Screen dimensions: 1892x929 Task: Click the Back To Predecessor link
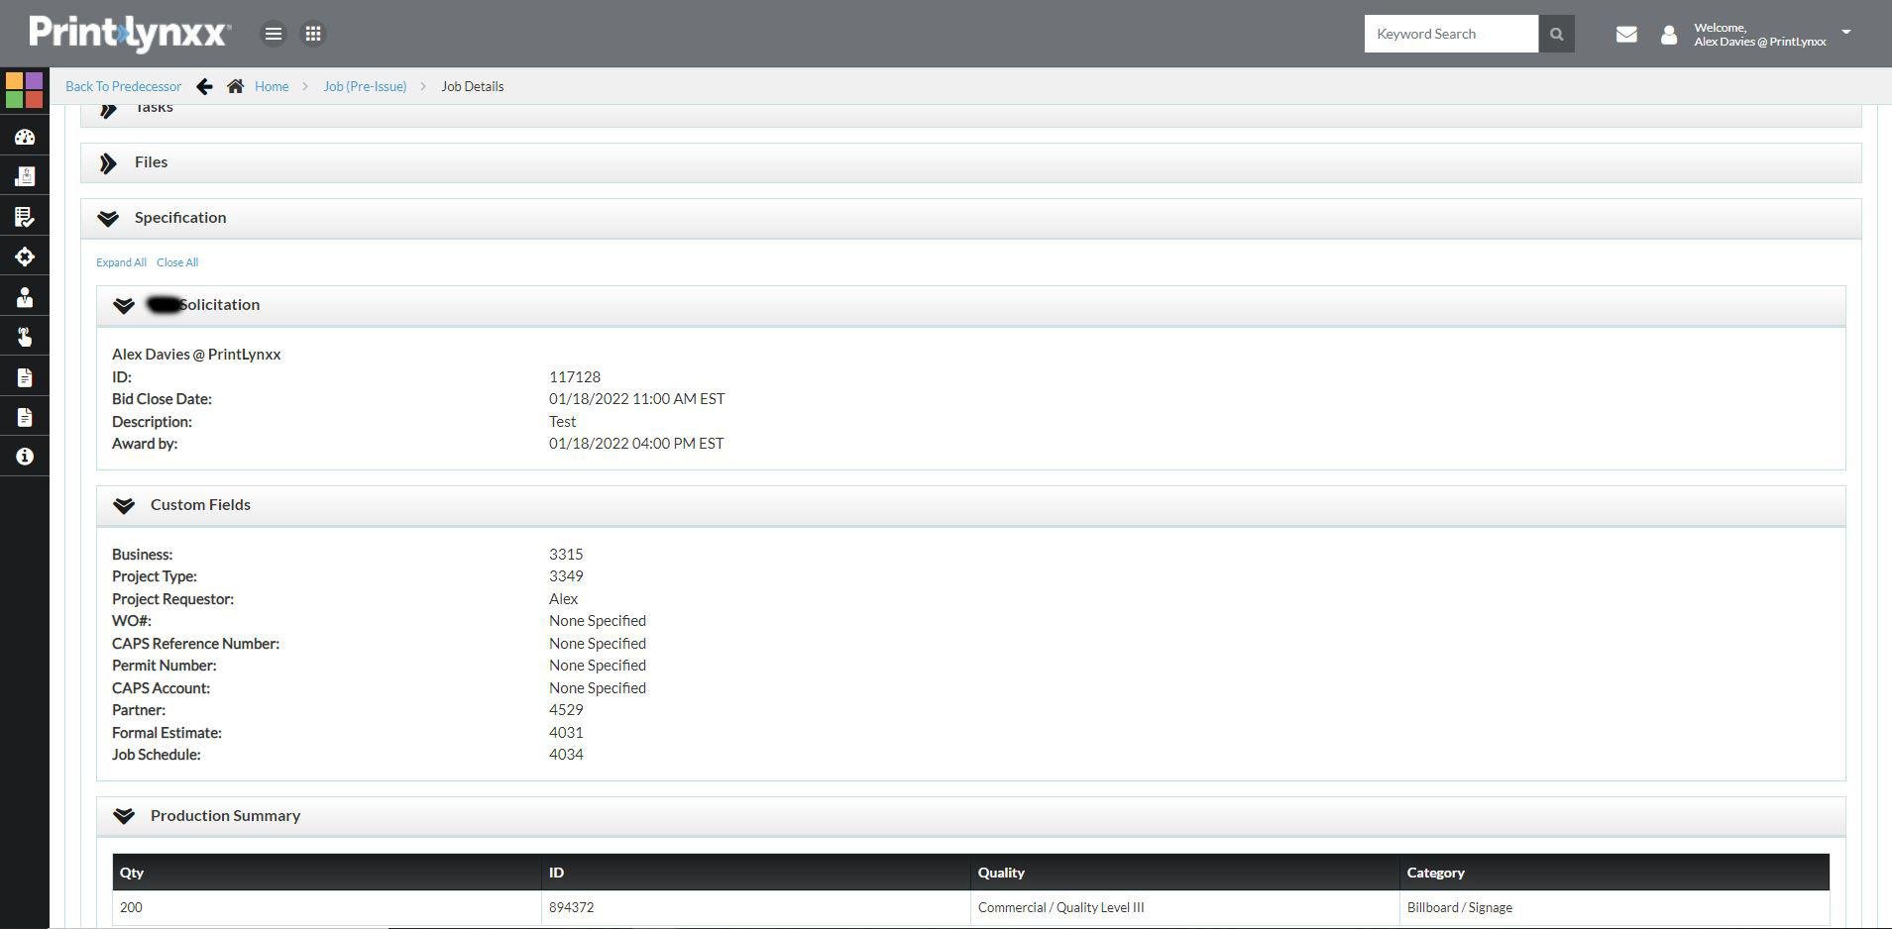pos(124,86)
